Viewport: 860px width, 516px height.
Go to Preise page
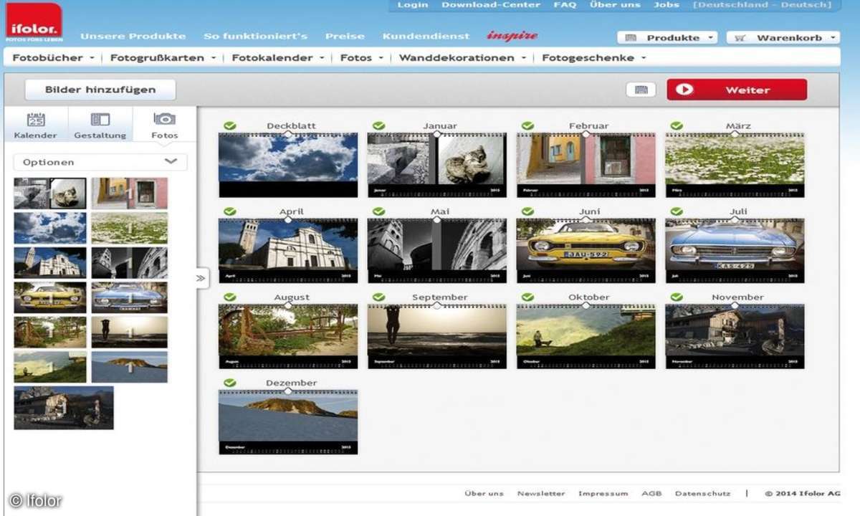(345, 36)
